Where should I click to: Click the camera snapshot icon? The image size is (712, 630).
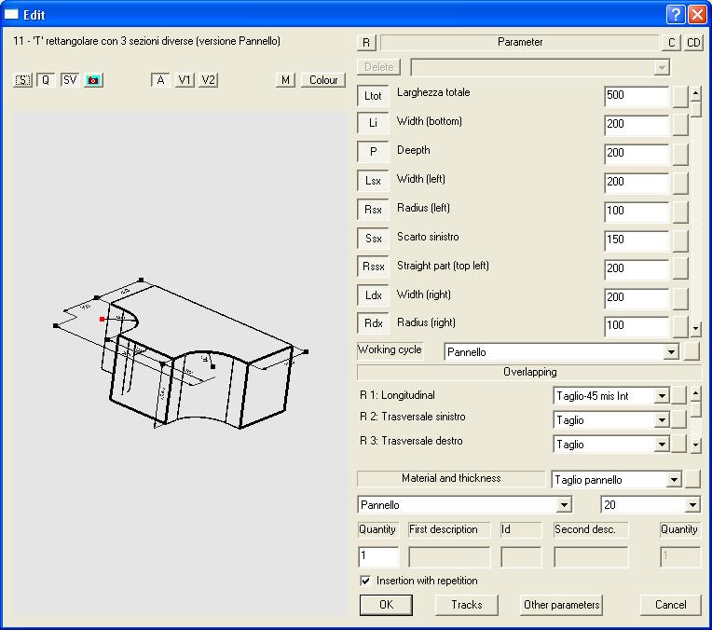coord(92,80)
